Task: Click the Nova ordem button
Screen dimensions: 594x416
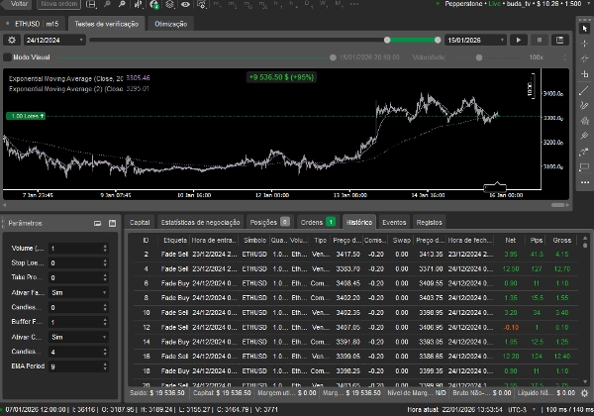Action: click(59, 5)
